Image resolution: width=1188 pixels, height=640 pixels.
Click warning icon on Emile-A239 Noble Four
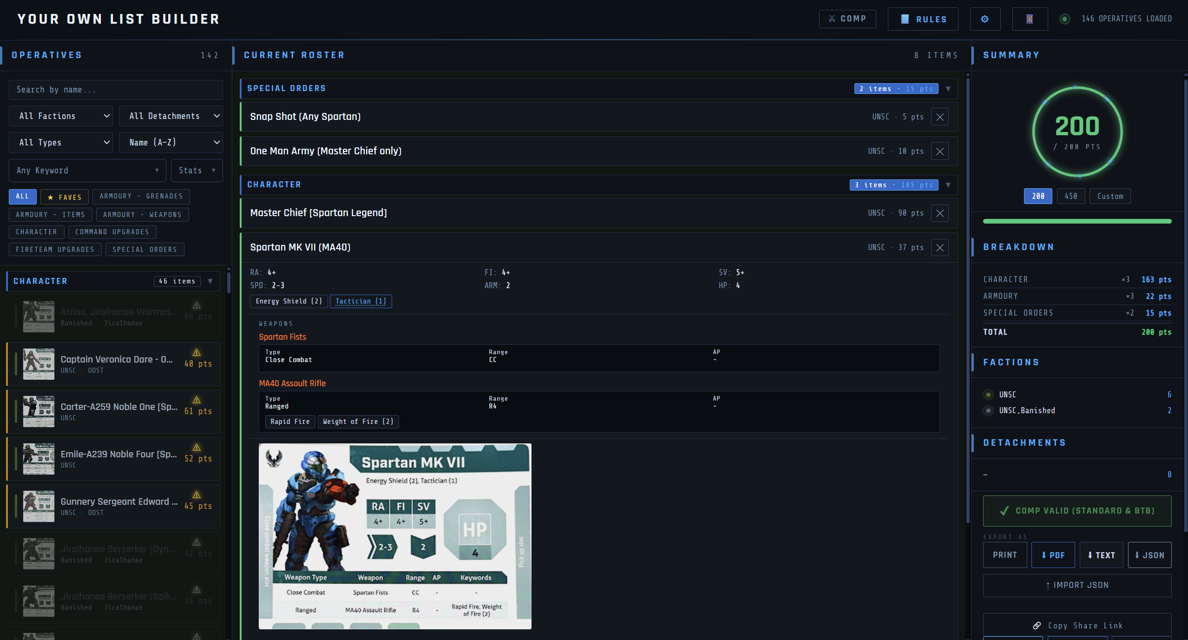[197, 448]
